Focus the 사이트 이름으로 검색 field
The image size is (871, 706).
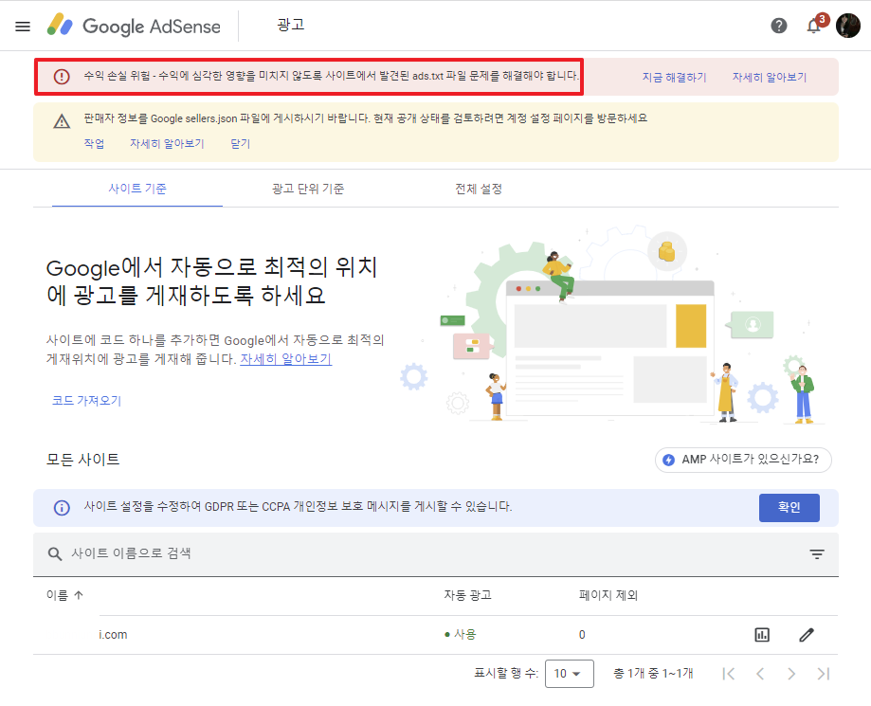click(x=436, y=553)
